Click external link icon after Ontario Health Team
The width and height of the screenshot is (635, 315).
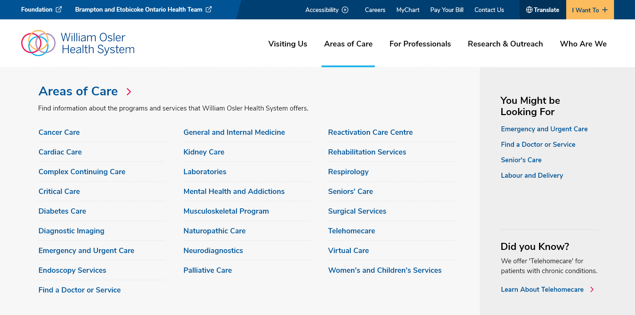click(209, 10)
